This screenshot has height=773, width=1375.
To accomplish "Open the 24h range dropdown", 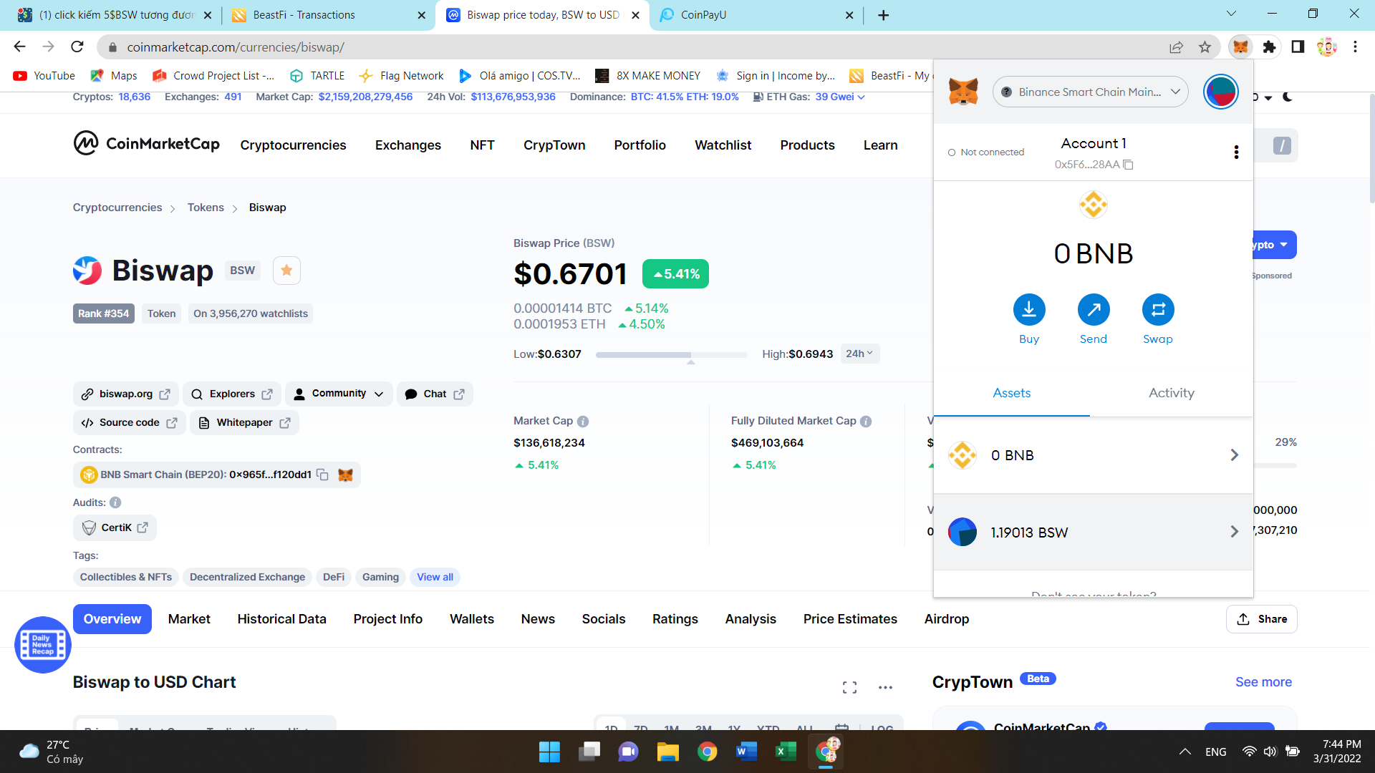I will [x=859, y=354].
